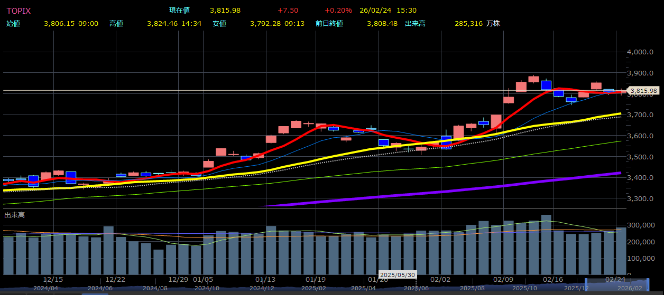664x295 pixels.
Task: Select the current price value 3,815.98 in header
Action: [225, 11]
